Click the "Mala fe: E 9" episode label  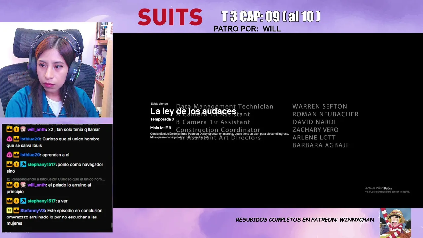pyautogui.click(x=161, y=128)
